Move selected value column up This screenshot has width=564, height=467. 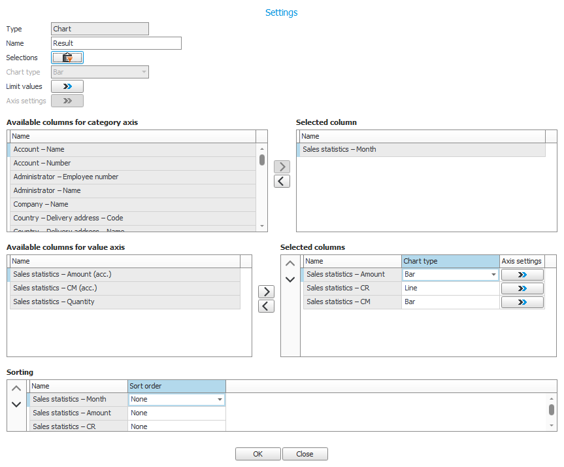coord(290,264)
